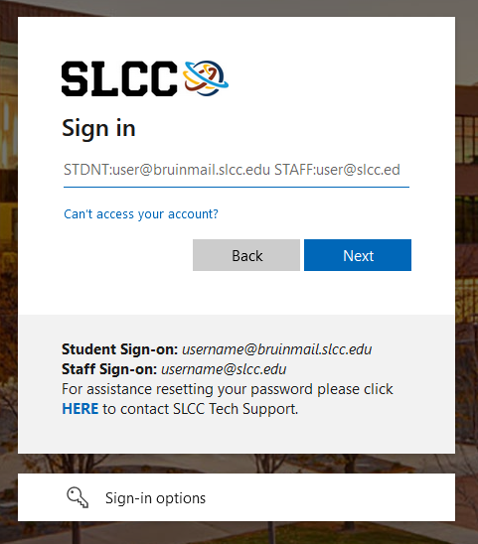Click the Student Sign-on bold label
478x544 pixels.
point(120,349)
